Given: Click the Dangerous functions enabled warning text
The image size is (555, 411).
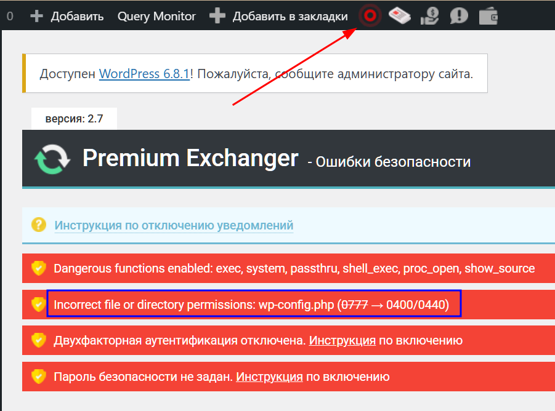Looking at the screenshot, I should pyautogui.click(x=294, y=268).
